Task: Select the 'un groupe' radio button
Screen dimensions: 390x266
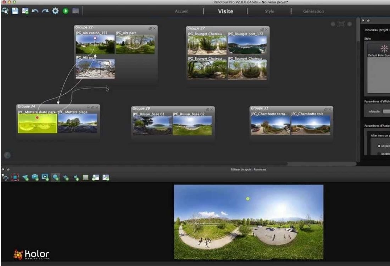Action: pos(379,154)
